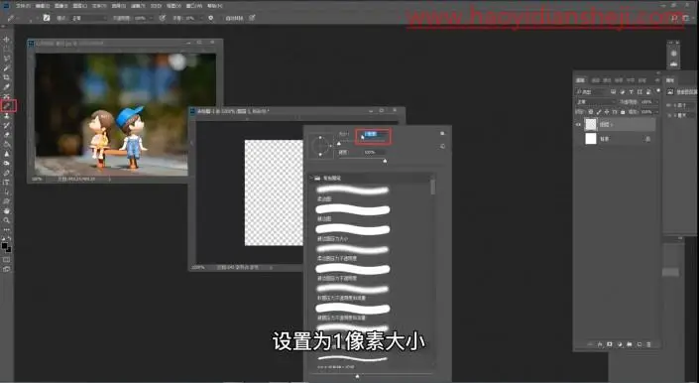Click the search icon at top right
This screenshot has height=383, width=699.
pos(673,18)
